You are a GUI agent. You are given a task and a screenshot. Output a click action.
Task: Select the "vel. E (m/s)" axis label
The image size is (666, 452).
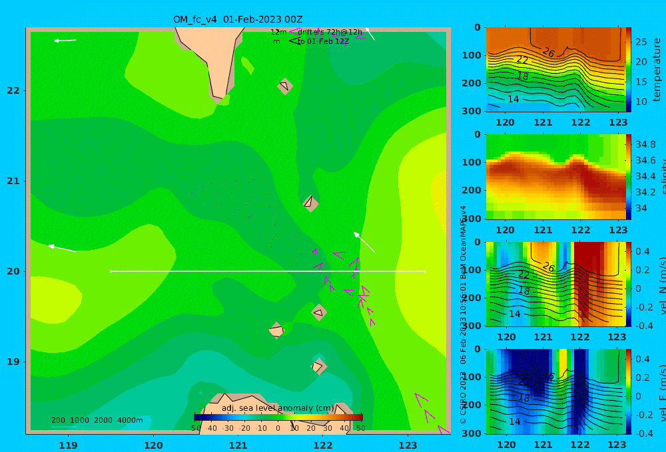tap(663, 392)
